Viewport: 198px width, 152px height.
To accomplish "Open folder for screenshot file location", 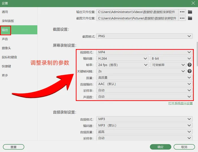I will point(190,18).
